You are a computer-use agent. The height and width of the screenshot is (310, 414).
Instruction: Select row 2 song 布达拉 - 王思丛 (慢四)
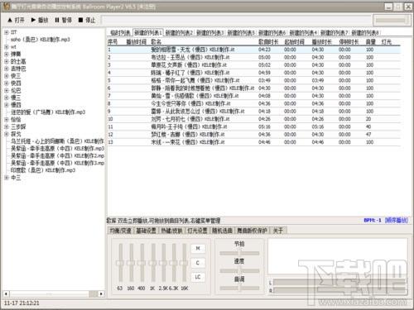(x=254, y=57)
